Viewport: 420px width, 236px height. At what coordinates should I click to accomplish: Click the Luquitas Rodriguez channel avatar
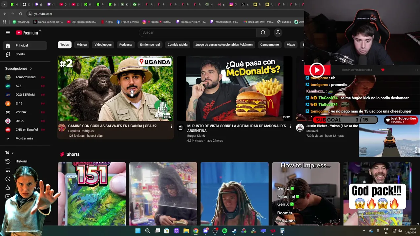coord(62,128)
